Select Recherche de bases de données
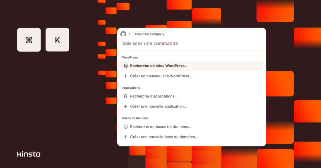 click(x=192, y=127)
